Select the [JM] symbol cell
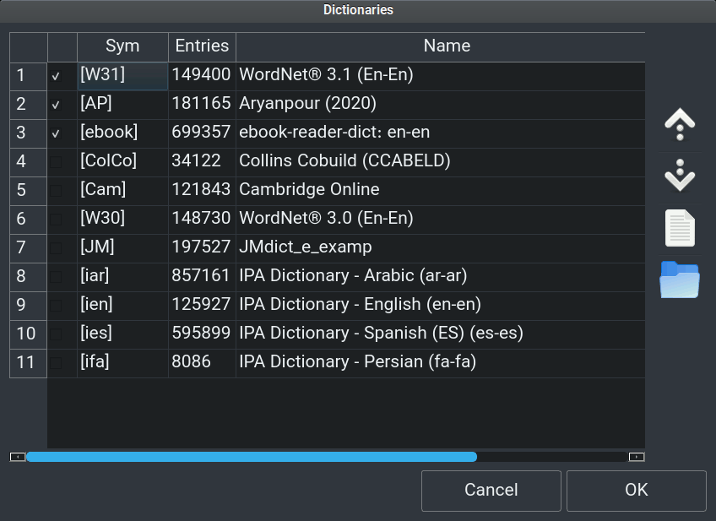716x521 pixels. tap(122, 248)
